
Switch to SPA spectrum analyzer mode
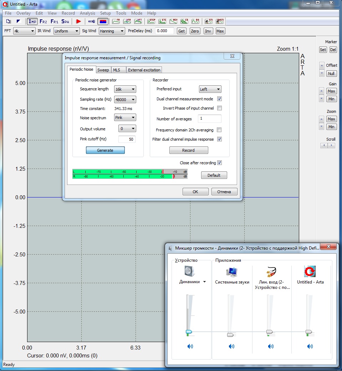click(x=65, y=21)
